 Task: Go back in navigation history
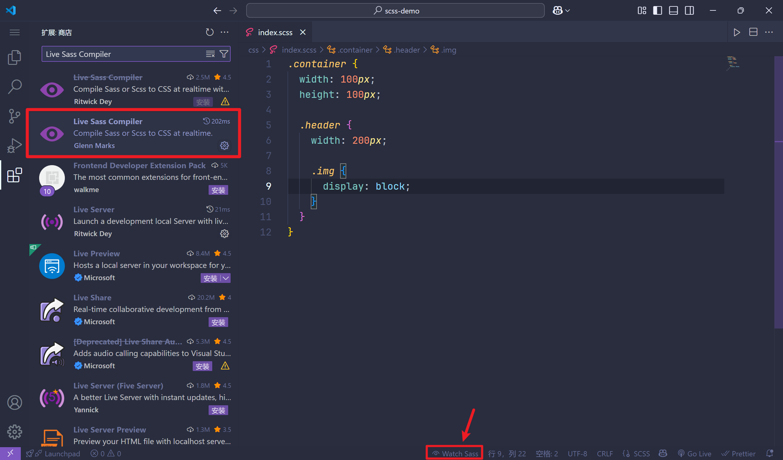[x=217, y=11]
